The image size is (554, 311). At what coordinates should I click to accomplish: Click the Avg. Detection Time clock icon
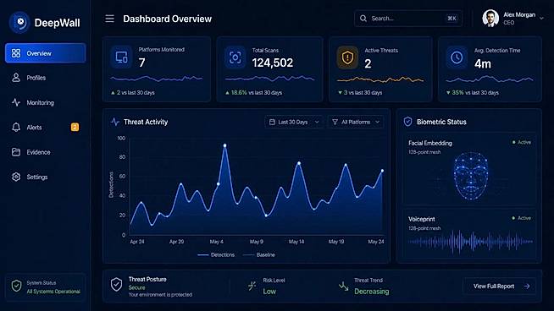457,57
